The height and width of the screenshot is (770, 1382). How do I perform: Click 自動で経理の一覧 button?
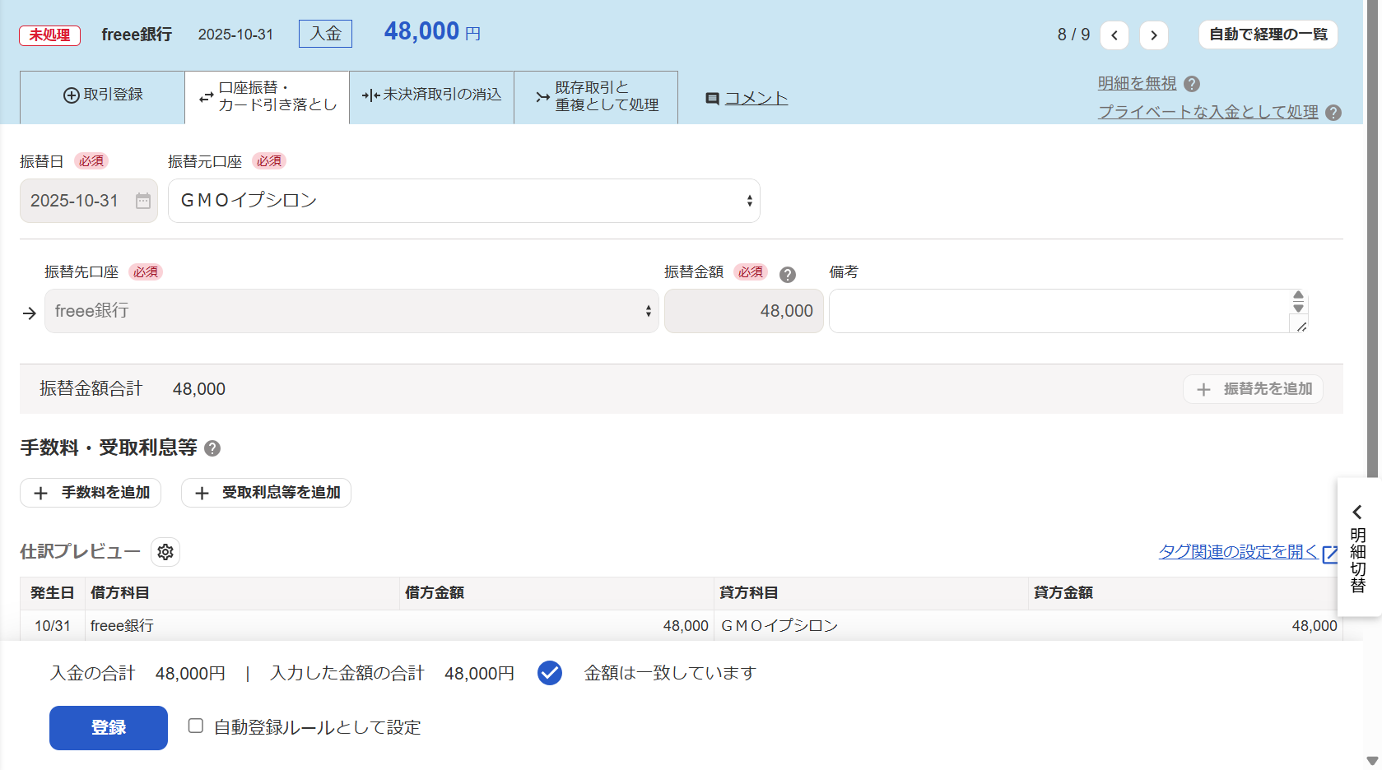[x=1268, y=35]
